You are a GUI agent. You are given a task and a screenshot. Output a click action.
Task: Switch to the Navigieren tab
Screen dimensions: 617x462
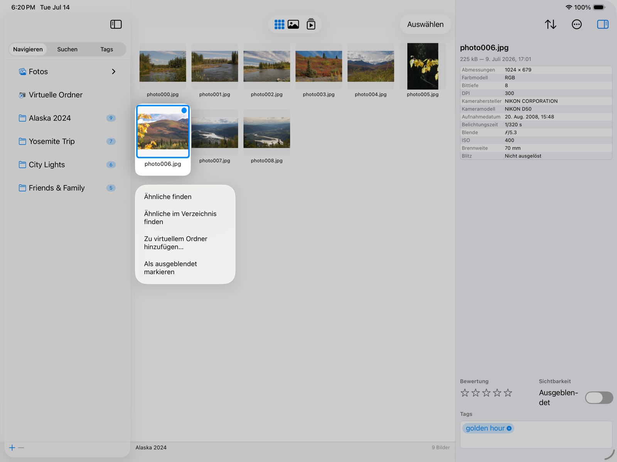click(28, 49)
